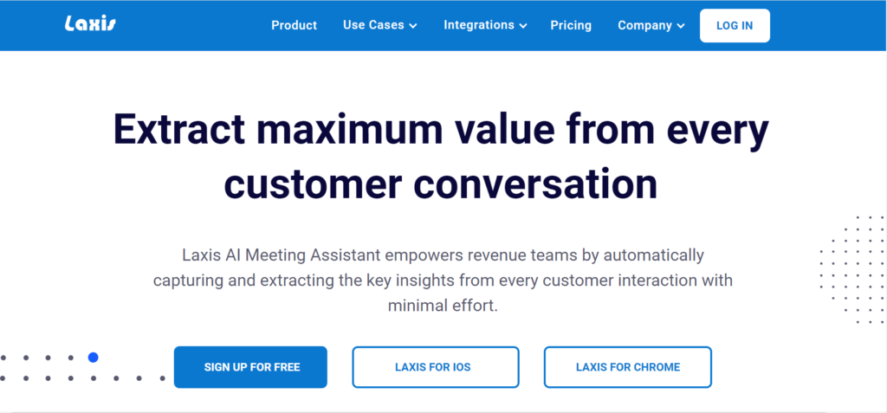Click the SIGN UP FOR FREE button
887x413 pixels.
pos(250,367)
